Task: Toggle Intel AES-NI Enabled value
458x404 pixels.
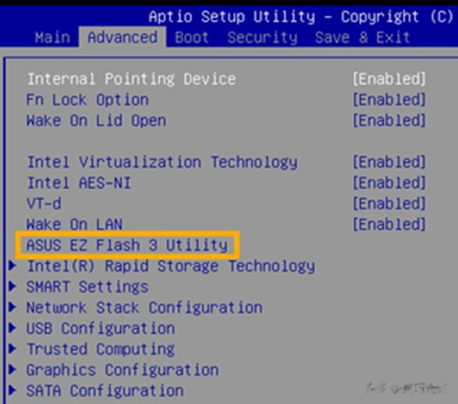Action: tap(389, 183)
